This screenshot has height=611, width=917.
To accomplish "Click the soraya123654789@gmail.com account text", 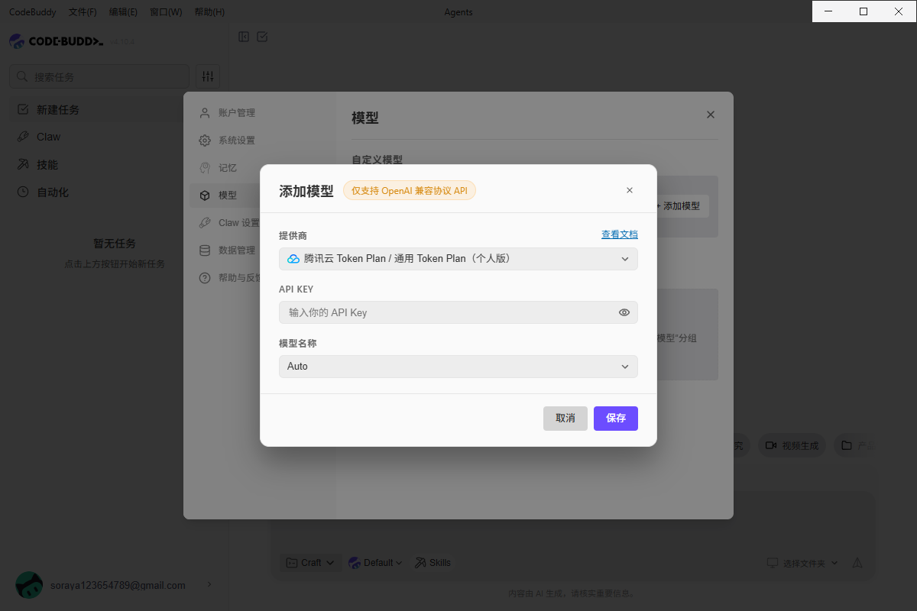I will pyautogui.click(x=118, y=586).
